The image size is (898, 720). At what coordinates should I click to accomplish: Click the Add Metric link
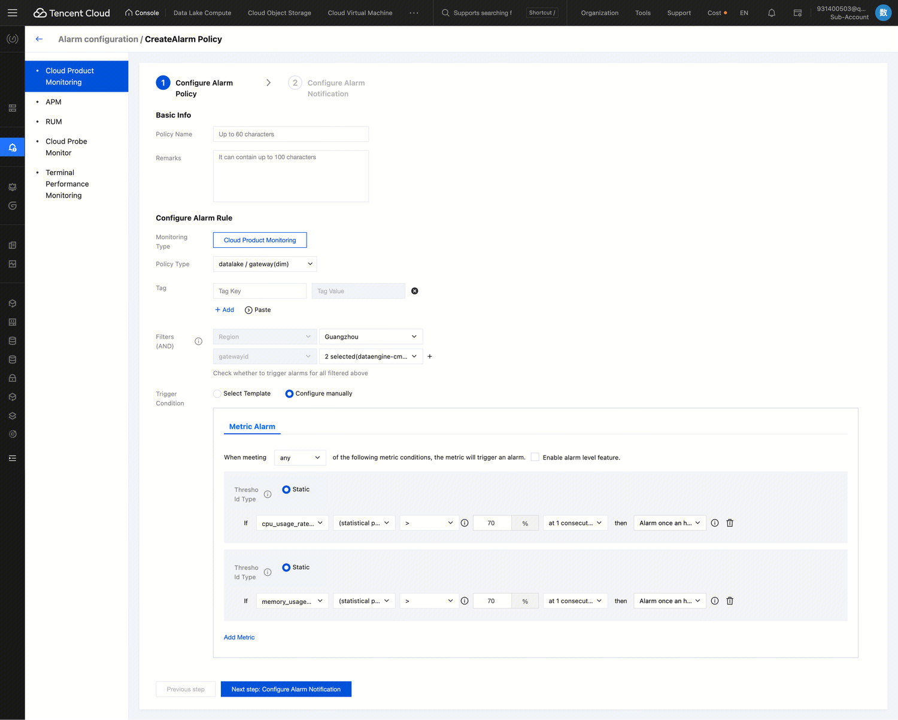(x=239, y=637)
